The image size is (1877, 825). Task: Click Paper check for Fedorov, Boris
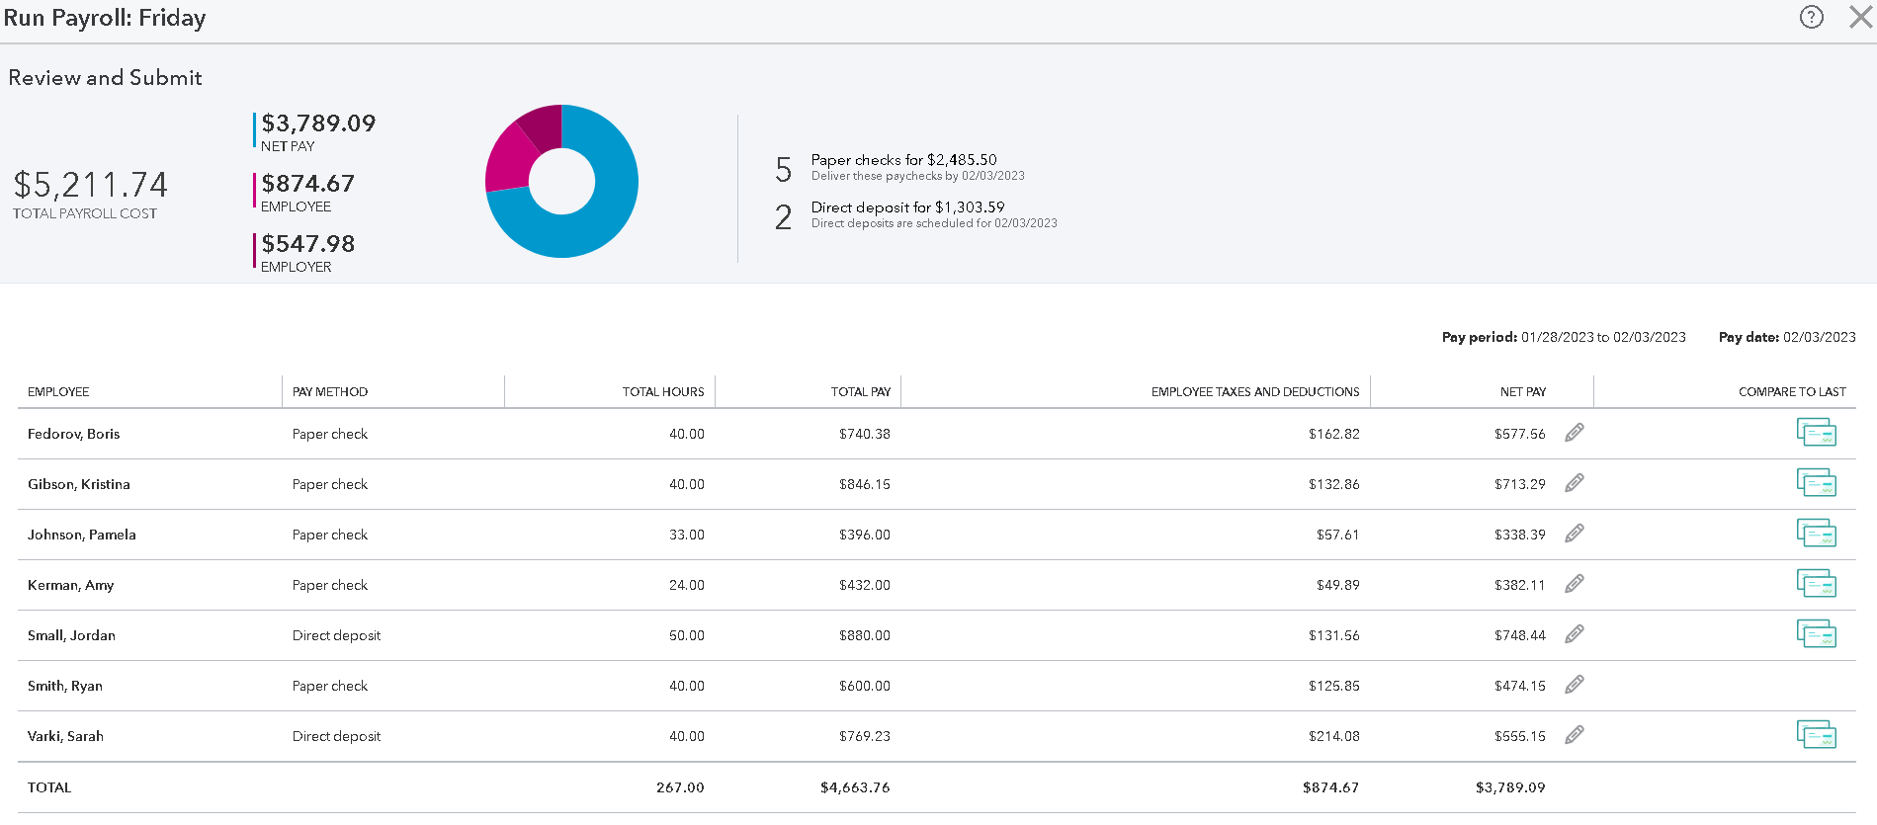330,434
